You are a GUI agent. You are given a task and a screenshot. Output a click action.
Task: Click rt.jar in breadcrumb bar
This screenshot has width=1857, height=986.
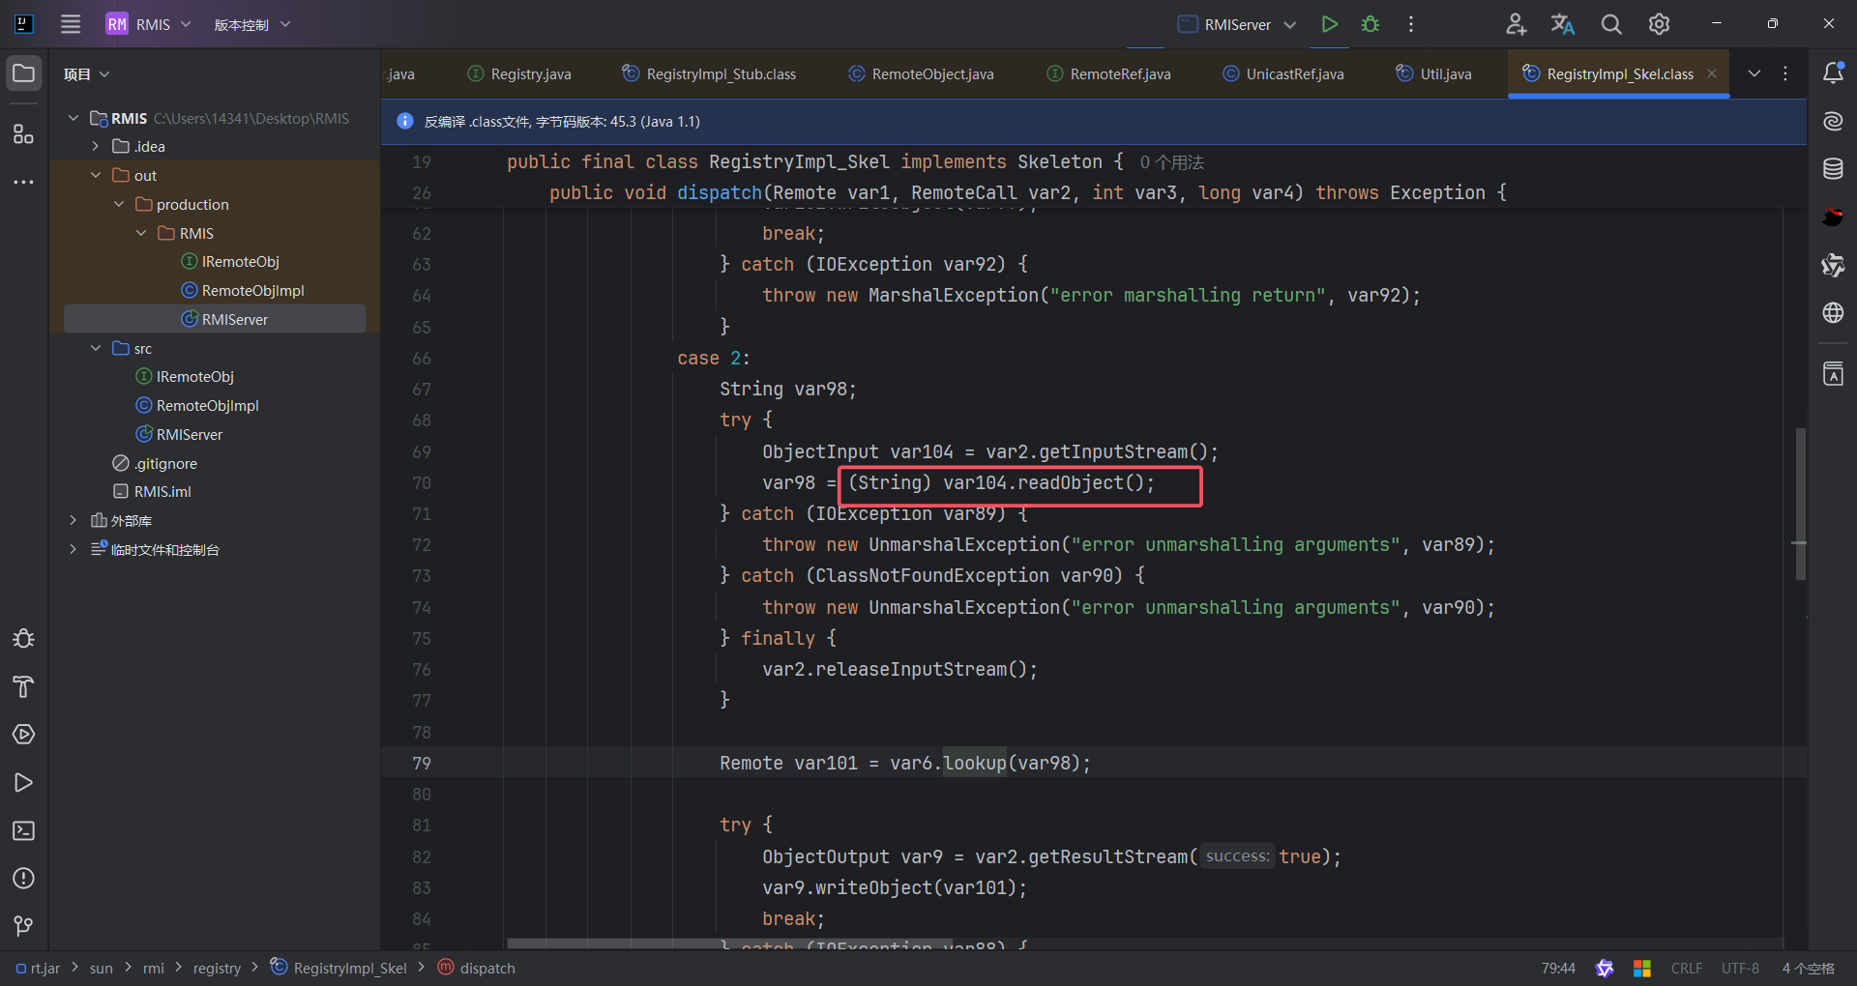pyautogui.click(x=39, y=968)
